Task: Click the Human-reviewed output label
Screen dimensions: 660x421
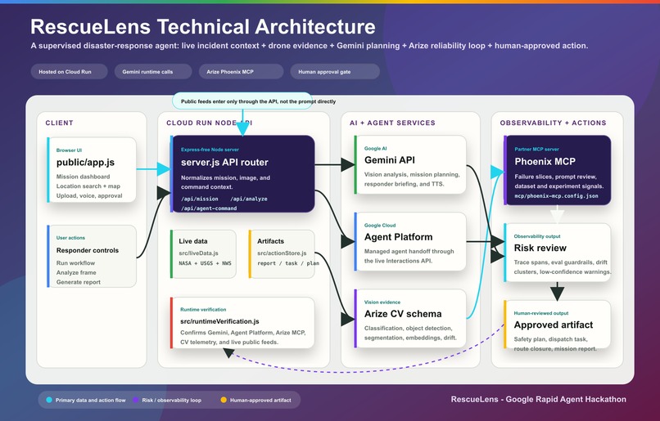Action: pos(541,313)
